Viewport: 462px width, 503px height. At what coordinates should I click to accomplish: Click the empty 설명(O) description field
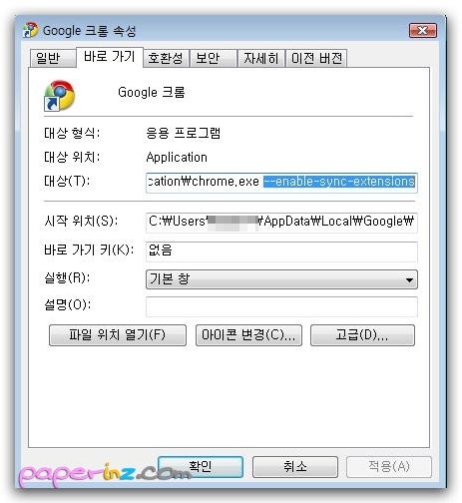281,306
